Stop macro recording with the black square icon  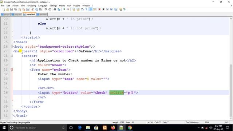pos(103,9)
